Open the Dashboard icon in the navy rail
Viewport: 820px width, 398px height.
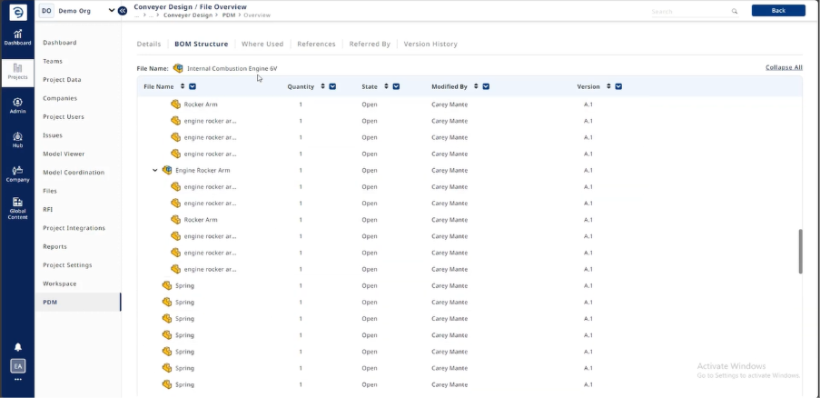pyautogui.click(x=17, y=36)
